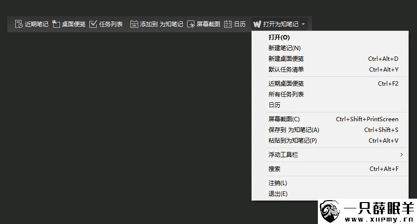Viewport: 417px width, 224px height.
Task: Choose 注销(L) to log out
Action: [x=330, y=183]
